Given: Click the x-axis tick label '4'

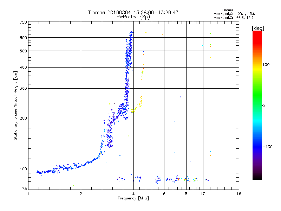Looking at the screenshot, I should [x=133, y=194].
